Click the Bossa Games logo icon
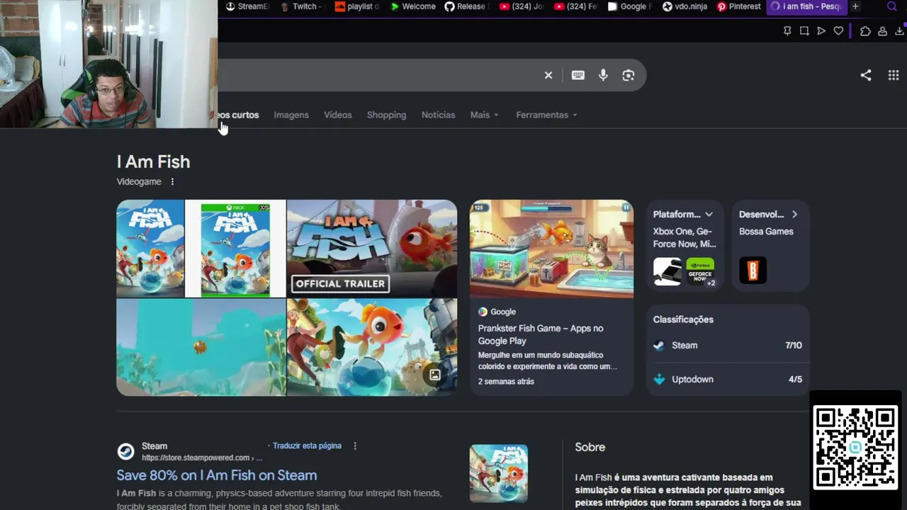The height and width of the screenshot is (510, 907). (753, 271)
